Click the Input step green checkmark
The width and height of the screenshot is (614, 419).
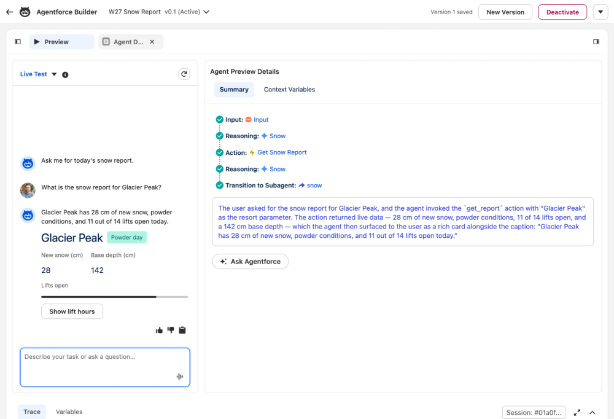click(x=220, y=120)
